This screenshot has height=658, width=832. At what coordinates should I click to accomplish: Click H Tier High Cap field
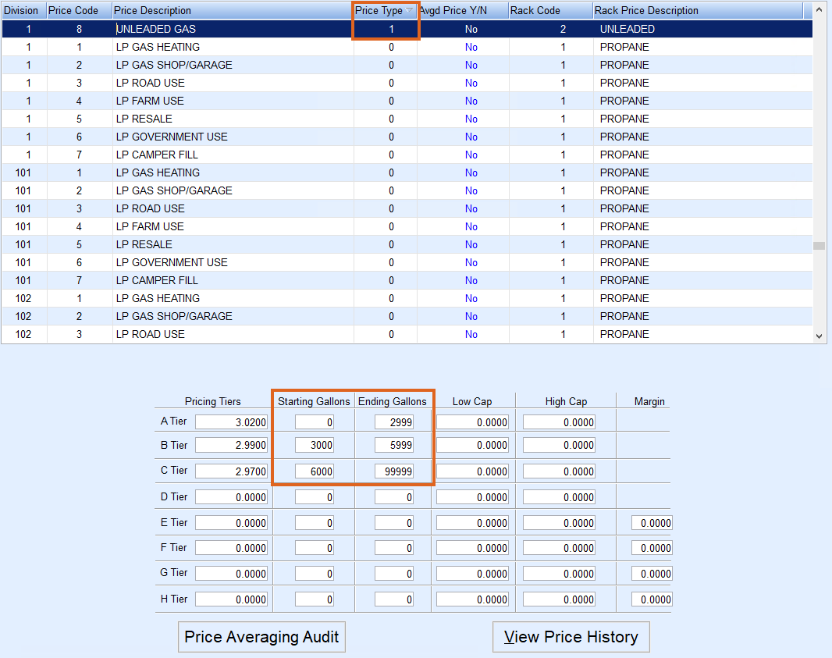click(560, 599)
